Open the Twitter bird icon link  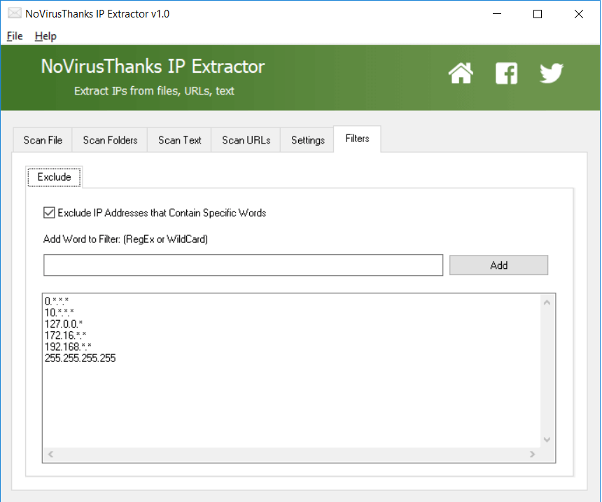[552, 73]
